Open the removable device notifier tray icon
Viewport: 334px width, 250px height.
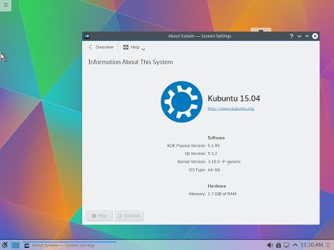coord(278,245)
